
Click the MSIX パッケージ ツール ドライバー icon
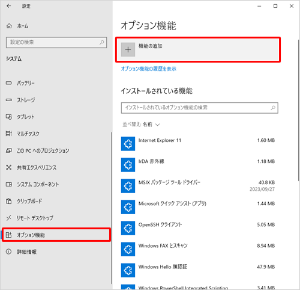pyautogui.click(x=128, y=186)
